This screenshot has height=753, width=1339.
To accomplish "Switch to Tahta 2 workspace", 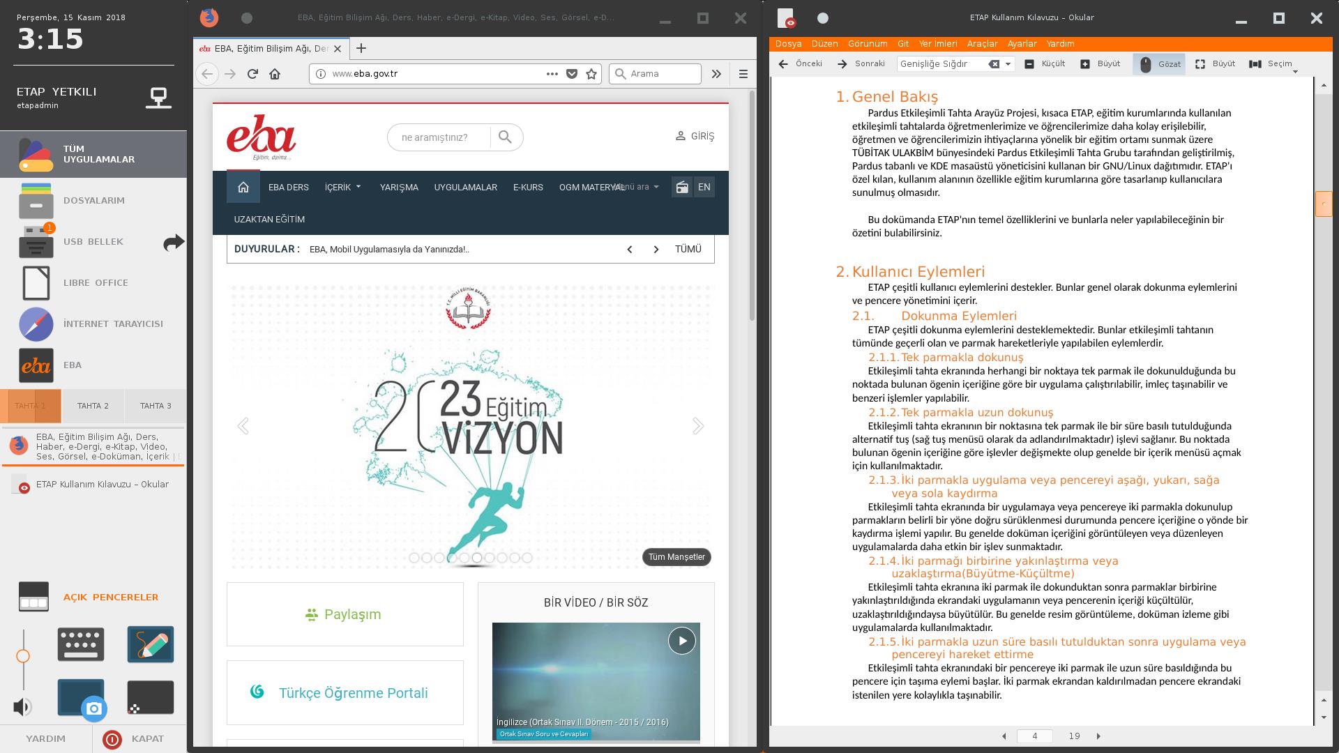I will tap(93, 405).
